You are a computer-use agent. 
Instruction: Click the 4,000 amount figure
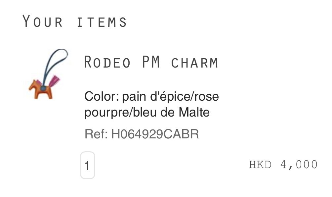coord(299,165)
